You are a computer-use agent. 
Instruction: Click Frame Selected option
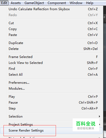[x=55, y=57]
